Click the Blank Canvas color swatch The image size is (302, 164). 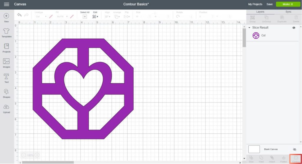254,149
